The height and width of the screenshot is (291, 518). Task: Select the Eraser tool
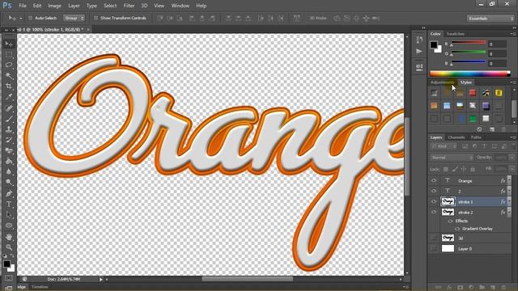[x=9, y=150]
